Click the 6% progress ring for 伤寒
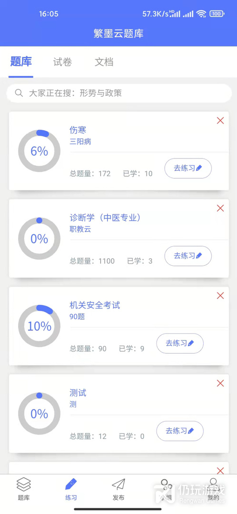Image resolution: width=237 pixels, height=514 pixels. (39, 151)
